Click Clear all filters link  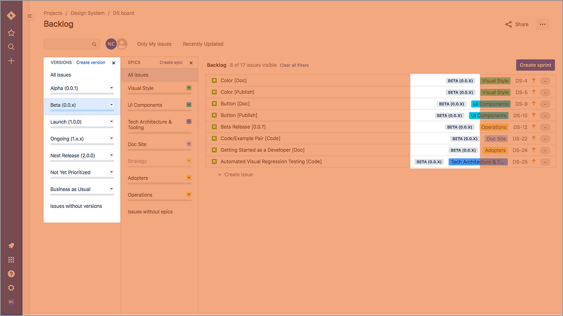click(x=294, y=65)
